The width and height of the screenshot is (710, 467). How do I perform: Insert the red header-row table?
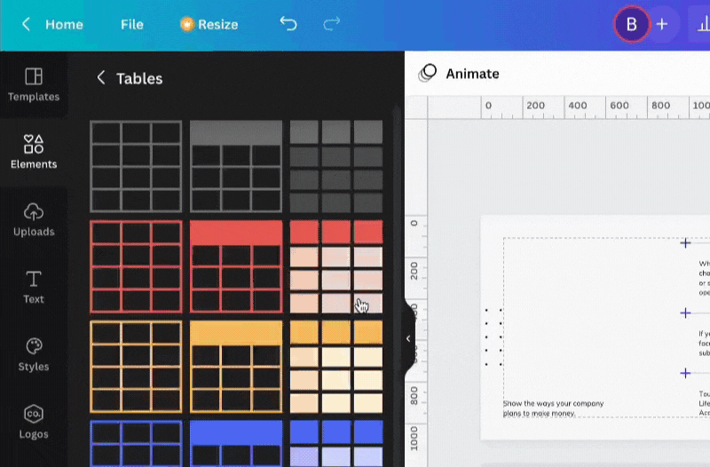(x=236, y=266)
